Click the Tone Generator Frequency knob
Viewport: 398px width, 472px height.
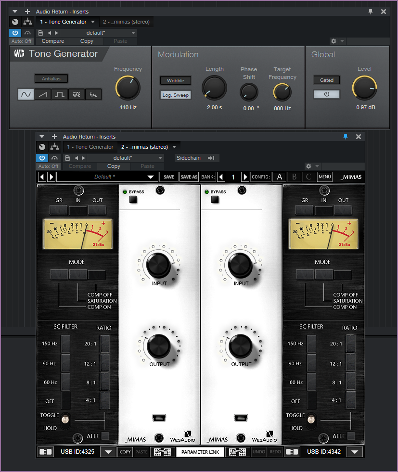point(128,88)
